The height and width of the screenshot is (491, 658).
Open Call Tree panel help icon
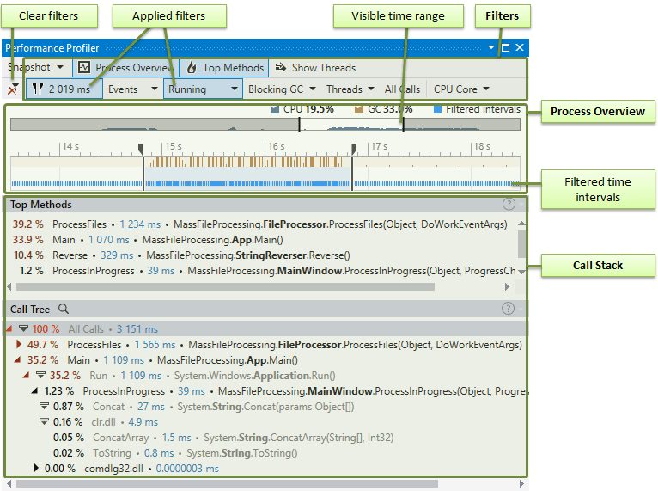coord(509,309)
